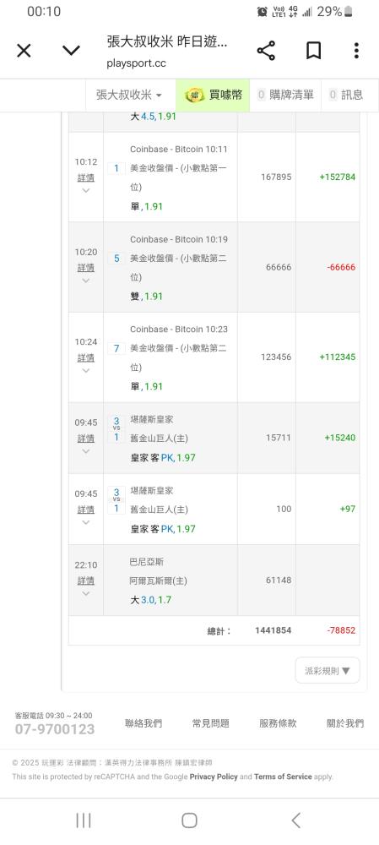Open the 購牌清單 tab

pyautogui.click(x=285, y=95)
